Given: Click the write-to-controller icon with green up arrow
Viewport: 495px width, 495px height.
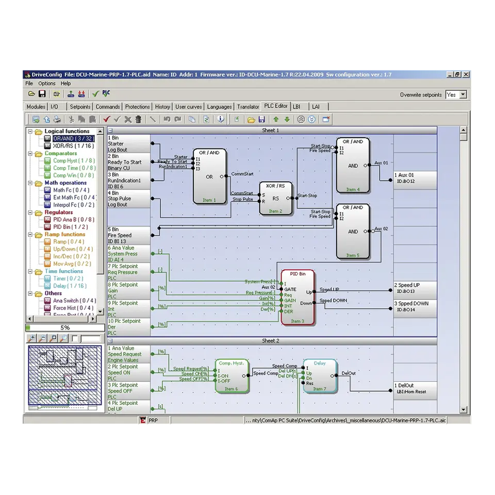Looking at the screenshot, I should [71, 94].
